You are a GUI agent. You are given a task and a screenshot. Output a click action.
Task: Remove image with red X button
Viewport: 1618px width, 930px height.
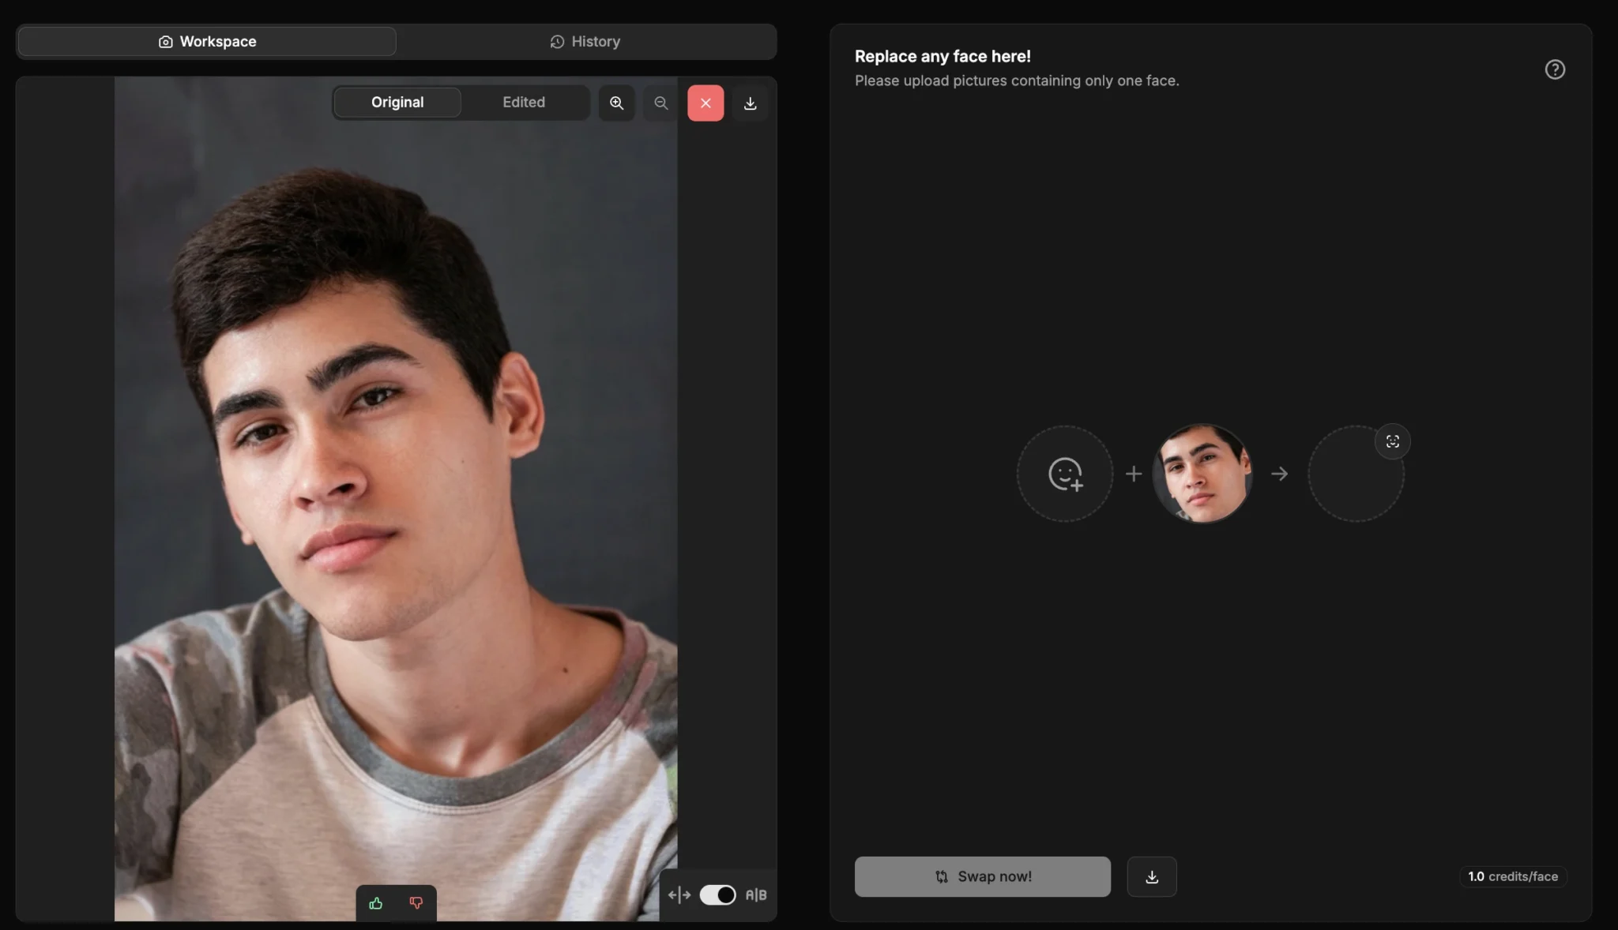tap(706, 103)
